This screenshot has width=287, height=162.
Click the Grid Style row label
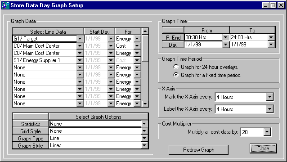coord(31,131)
